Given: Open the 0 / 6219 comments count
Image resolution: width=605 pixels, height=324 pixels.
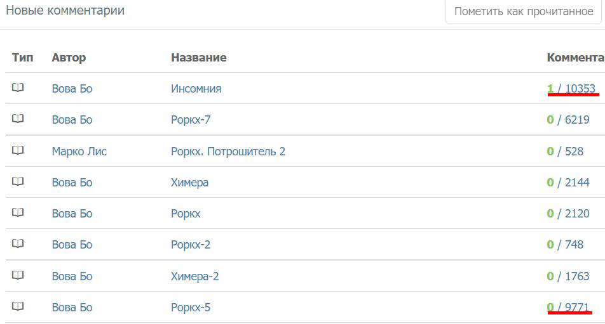Looking at the screenshot, I should click(x=568, y=120).
